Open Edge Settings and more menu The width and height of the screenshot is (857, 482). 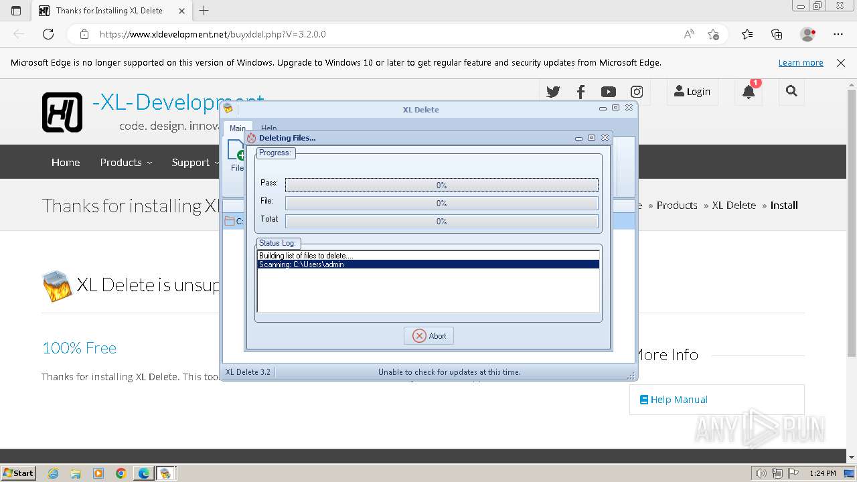pyautogui.click(x=838, y=34)
